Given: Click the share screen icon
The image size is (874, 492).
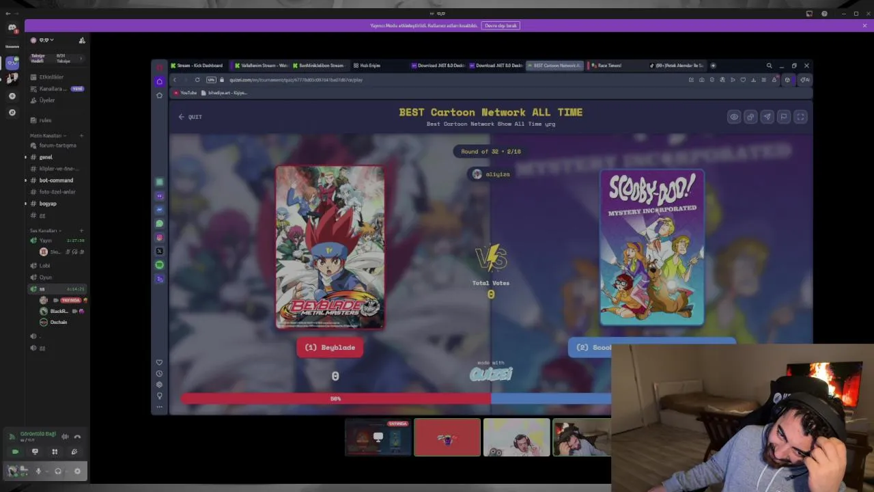Looking at the screenshot, I should [35, 452].
